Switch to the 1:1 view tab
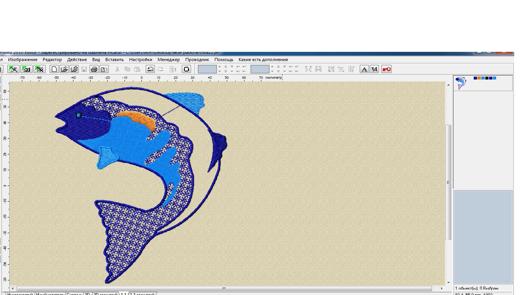Viewport: 525px width, 295px height. pos(123,294)
